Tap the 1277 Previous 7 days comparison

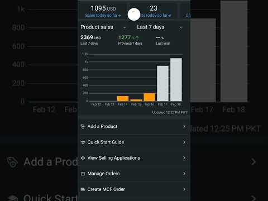(130, 40)
